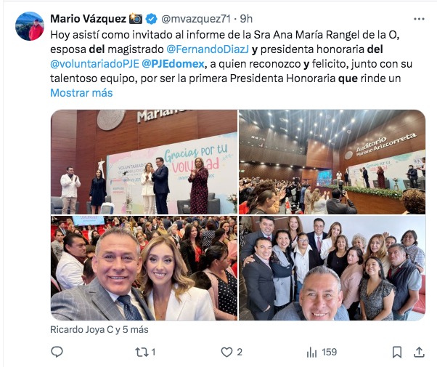437x367 pixels.
Task: Open the @FernandoDiazJ mention
Action: click(208, 49)
